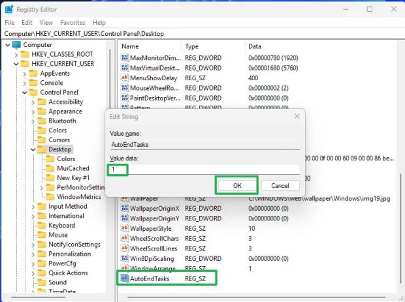Click the Win8DpiScaling DWORD icon
Viewport: 405px width, 302px height.
(x=125, y=258)
